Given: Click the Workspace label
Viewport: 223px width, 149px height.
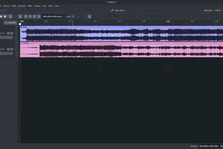Looking at the screenshot, I should 208,10.
